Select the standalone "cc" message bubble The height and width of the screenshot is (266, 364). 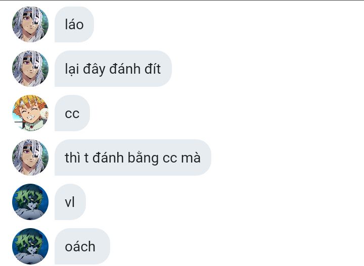point(72,113)
